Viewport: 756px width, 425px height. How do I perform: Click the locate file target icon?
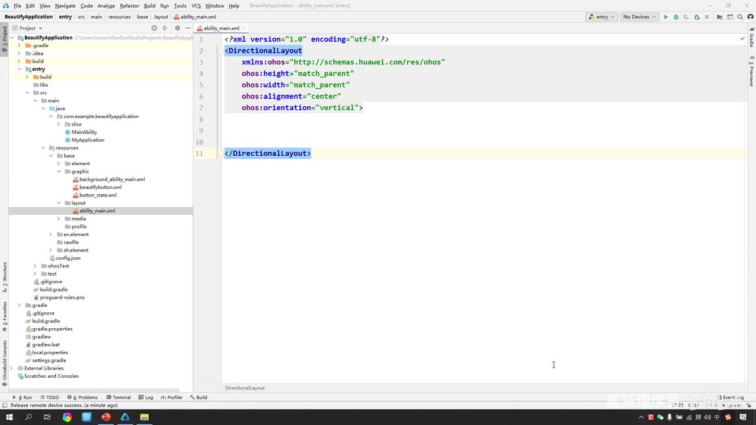tap(154, 28)
